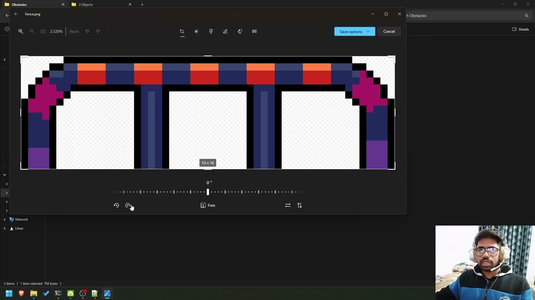The height and width of the screenshot is (300, 535).
Task: Open the Background tool
Action: click(254, 31)
